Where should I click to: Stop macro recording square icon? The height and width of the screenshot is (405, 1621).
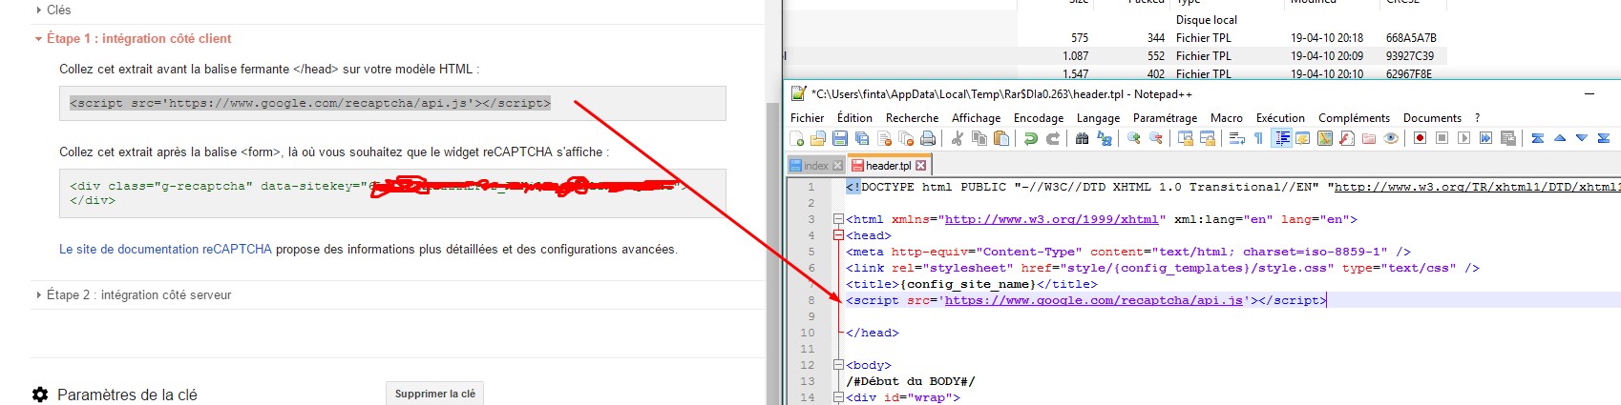click(x=1442, y=138)
